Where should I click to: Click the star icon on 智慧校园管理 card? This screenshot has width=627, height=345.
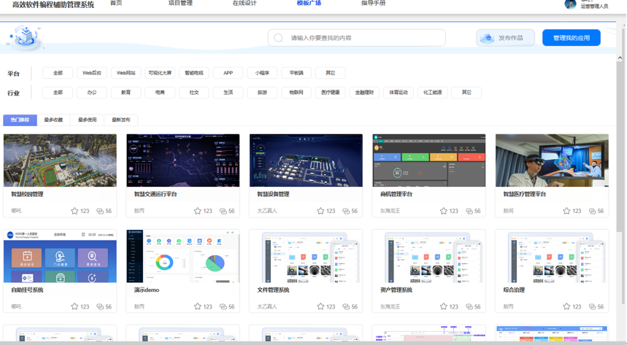click(x=74, y=211)
